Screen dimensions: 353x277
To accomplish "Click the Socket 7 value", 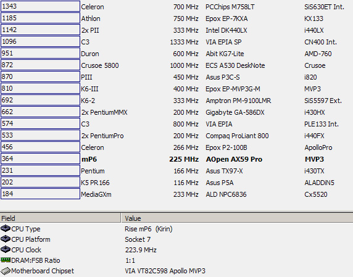I will 138,239.
